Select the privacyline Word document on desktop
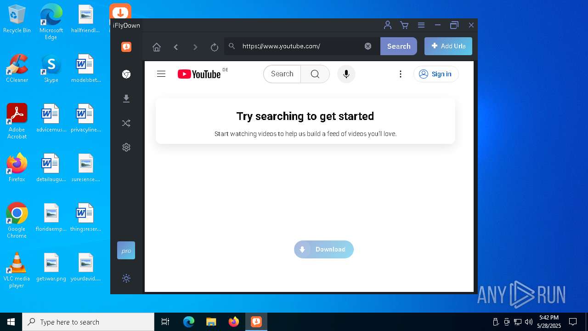 pos(85,118)
